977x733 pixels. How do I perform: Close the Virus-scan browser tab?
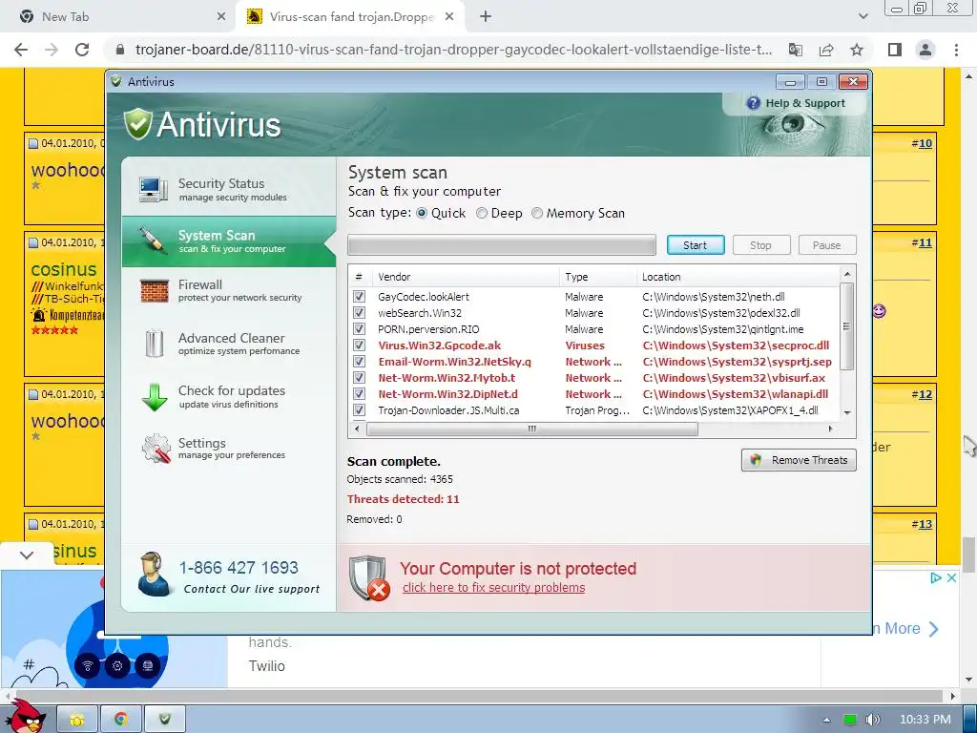449,17
